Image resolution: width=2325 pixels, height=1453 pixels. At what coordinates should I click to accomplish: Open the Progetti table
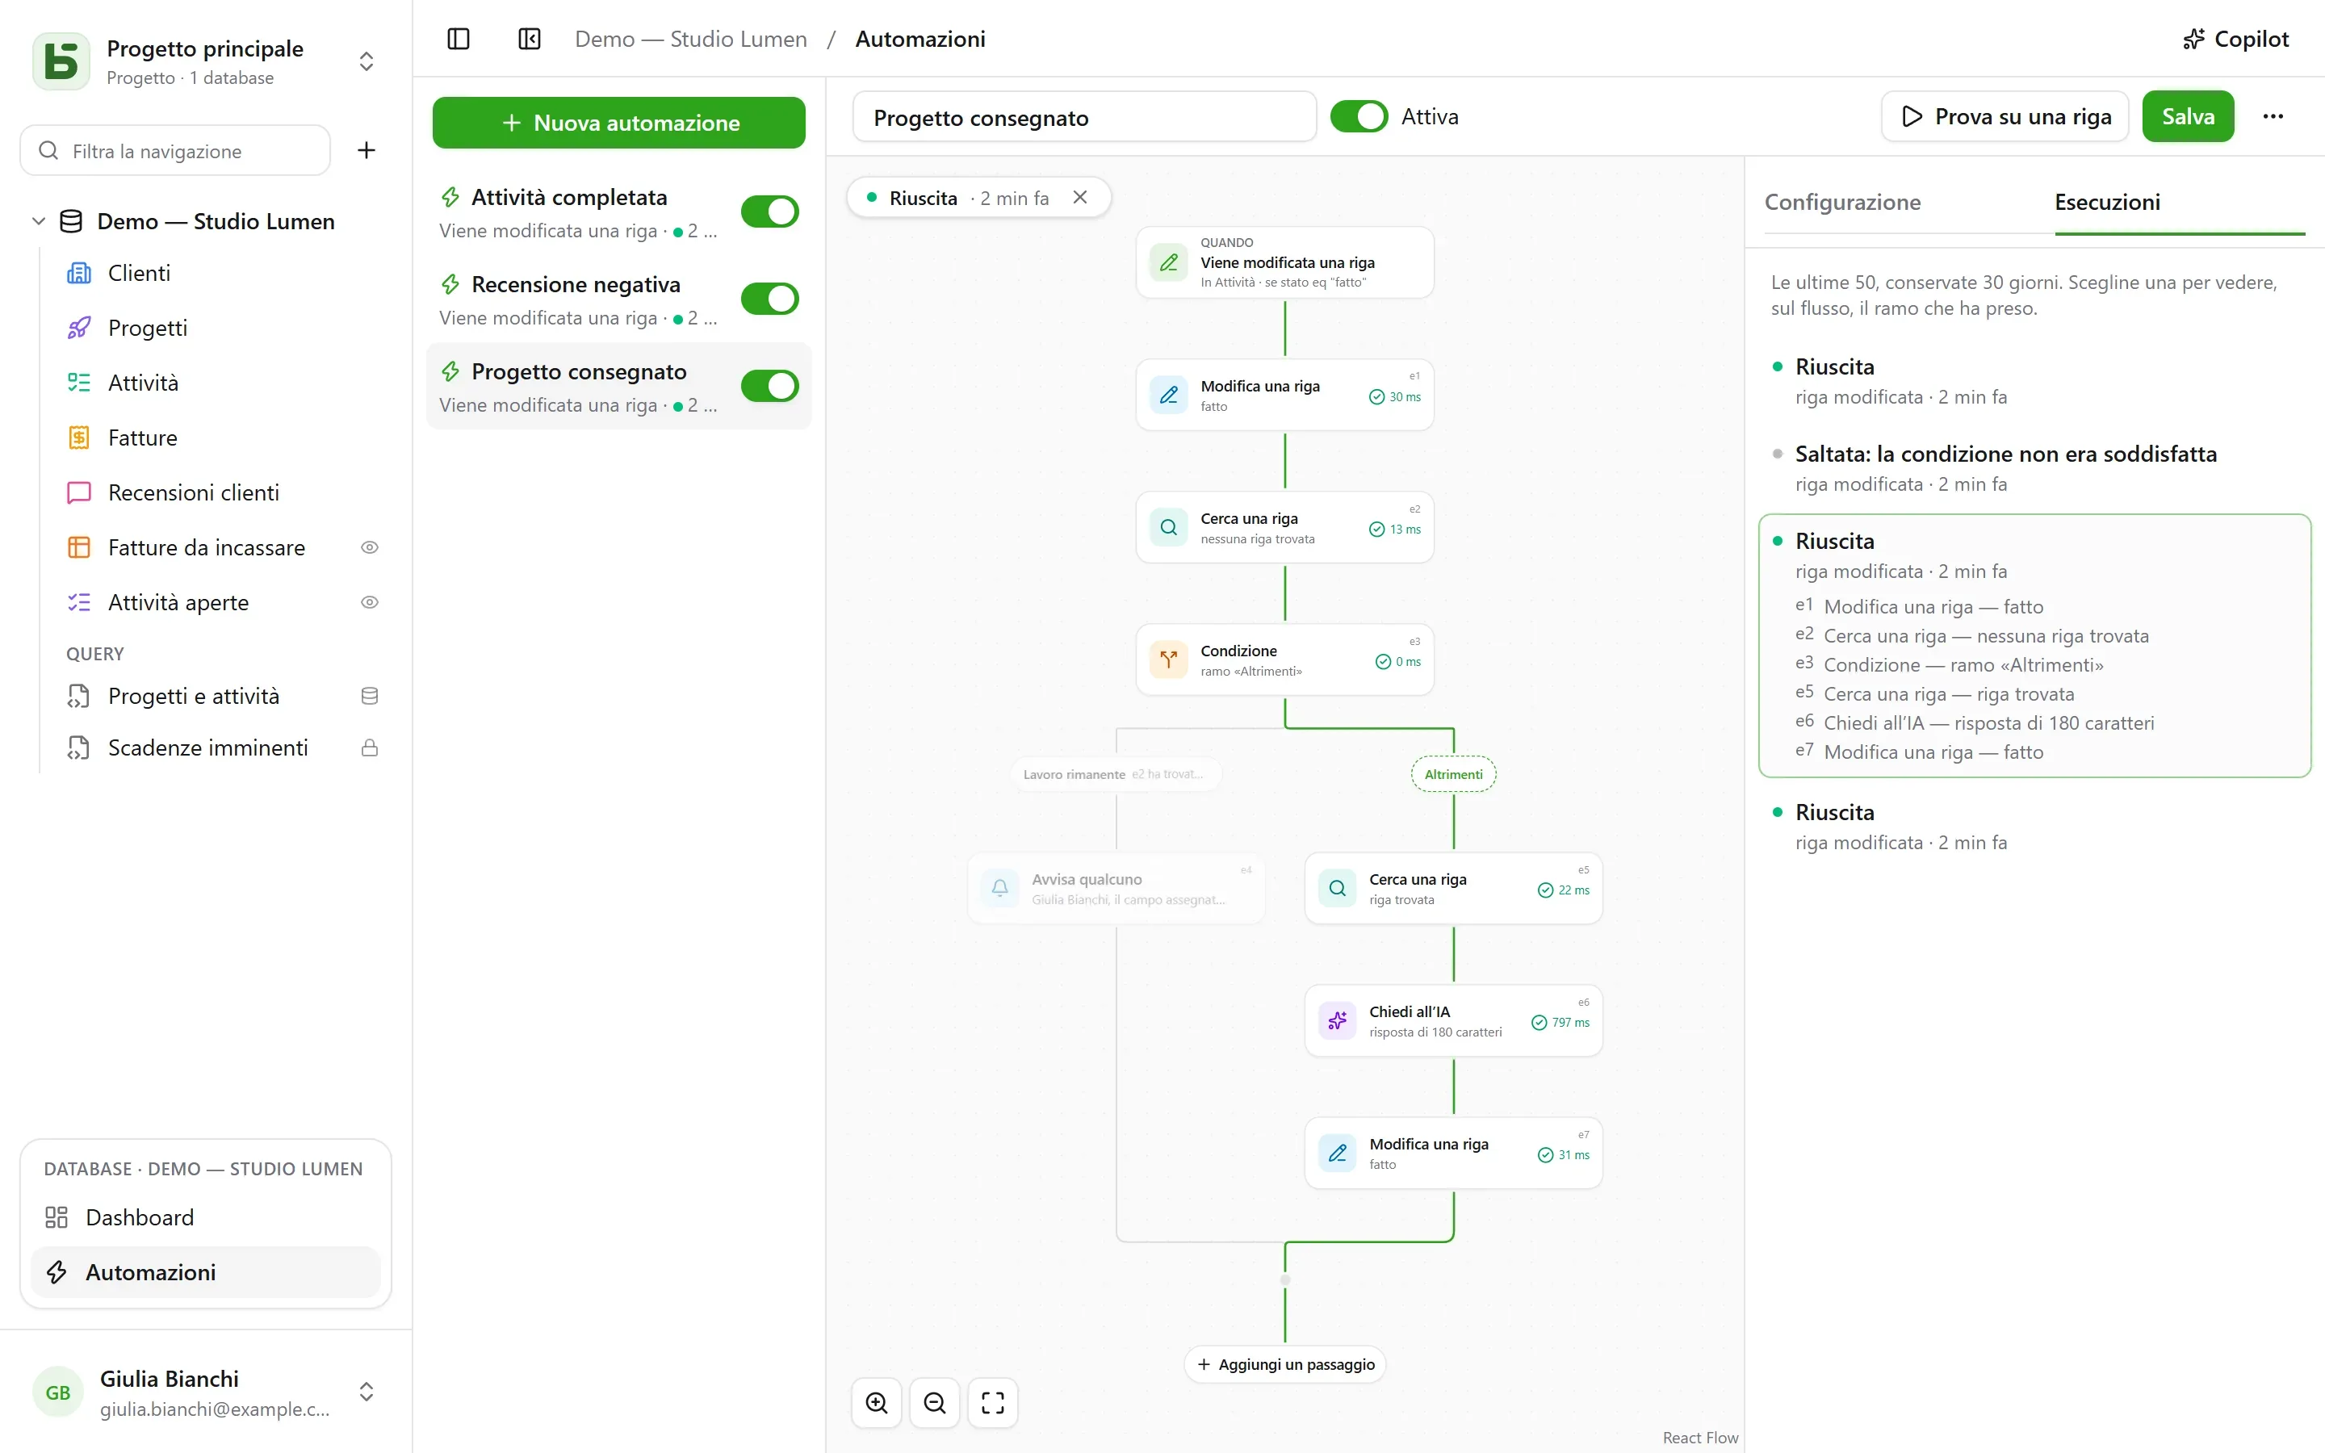(224, 328)
